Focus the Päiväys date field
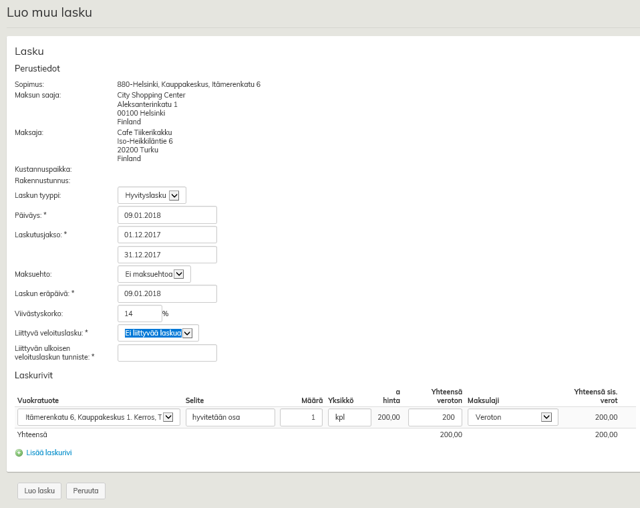 pos(167,215)
